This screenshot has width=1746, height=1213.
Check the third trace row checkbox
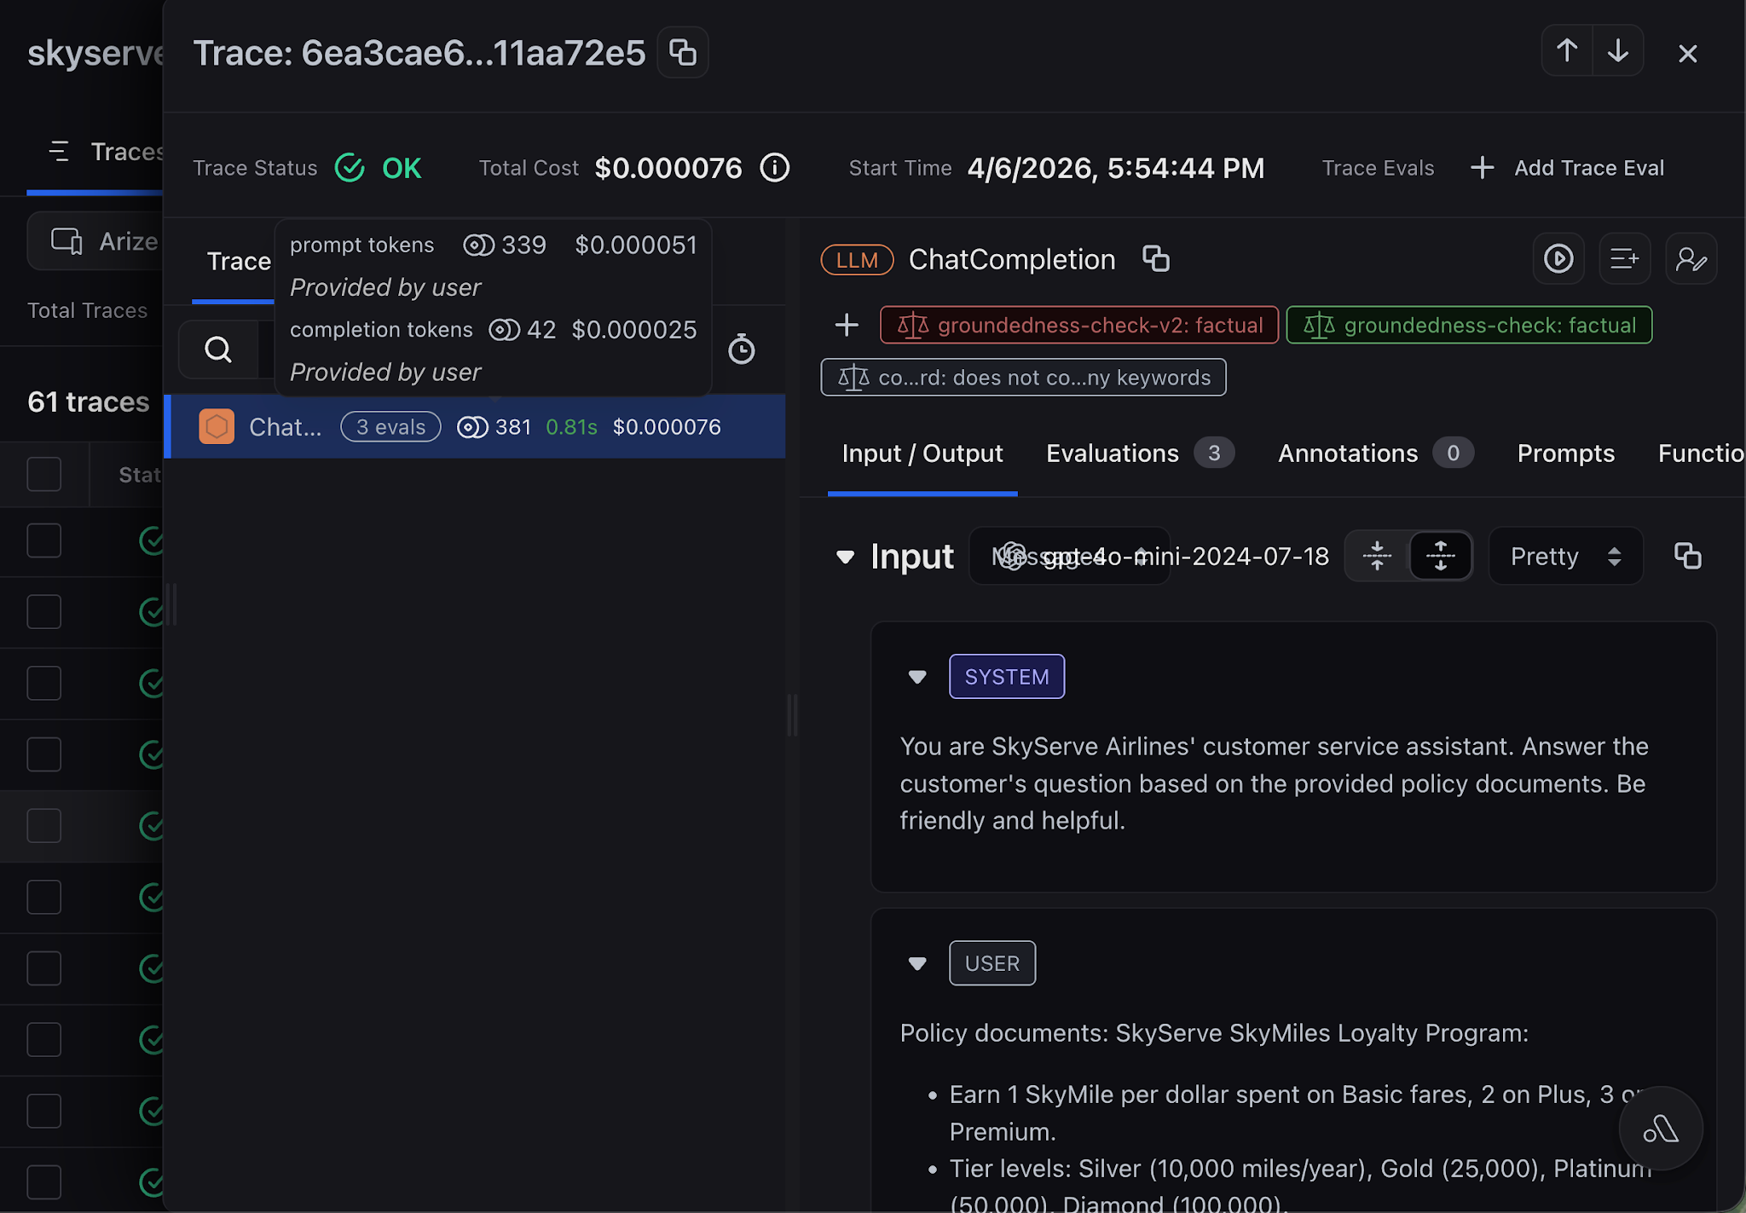coord(44,683)
